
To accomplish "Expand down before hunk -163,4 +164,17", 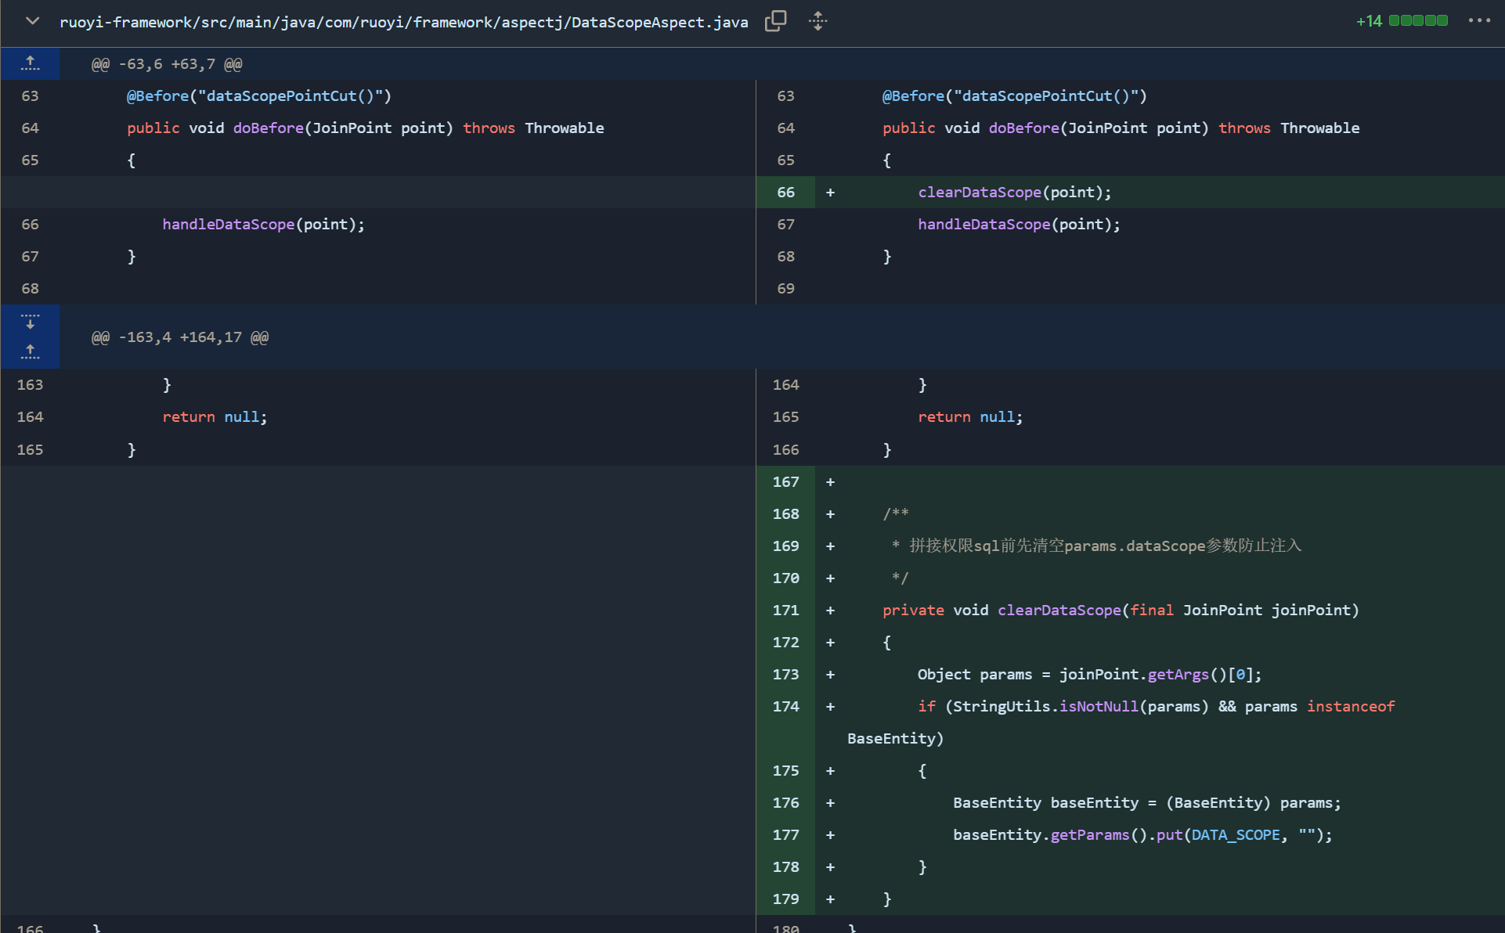I will [x=30, y=321].
